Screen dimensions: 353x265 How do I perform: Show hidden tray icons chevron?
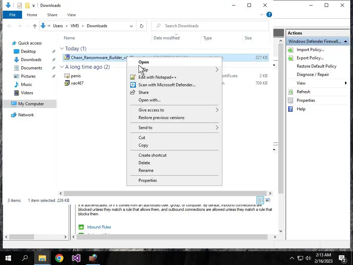[292, 258]
